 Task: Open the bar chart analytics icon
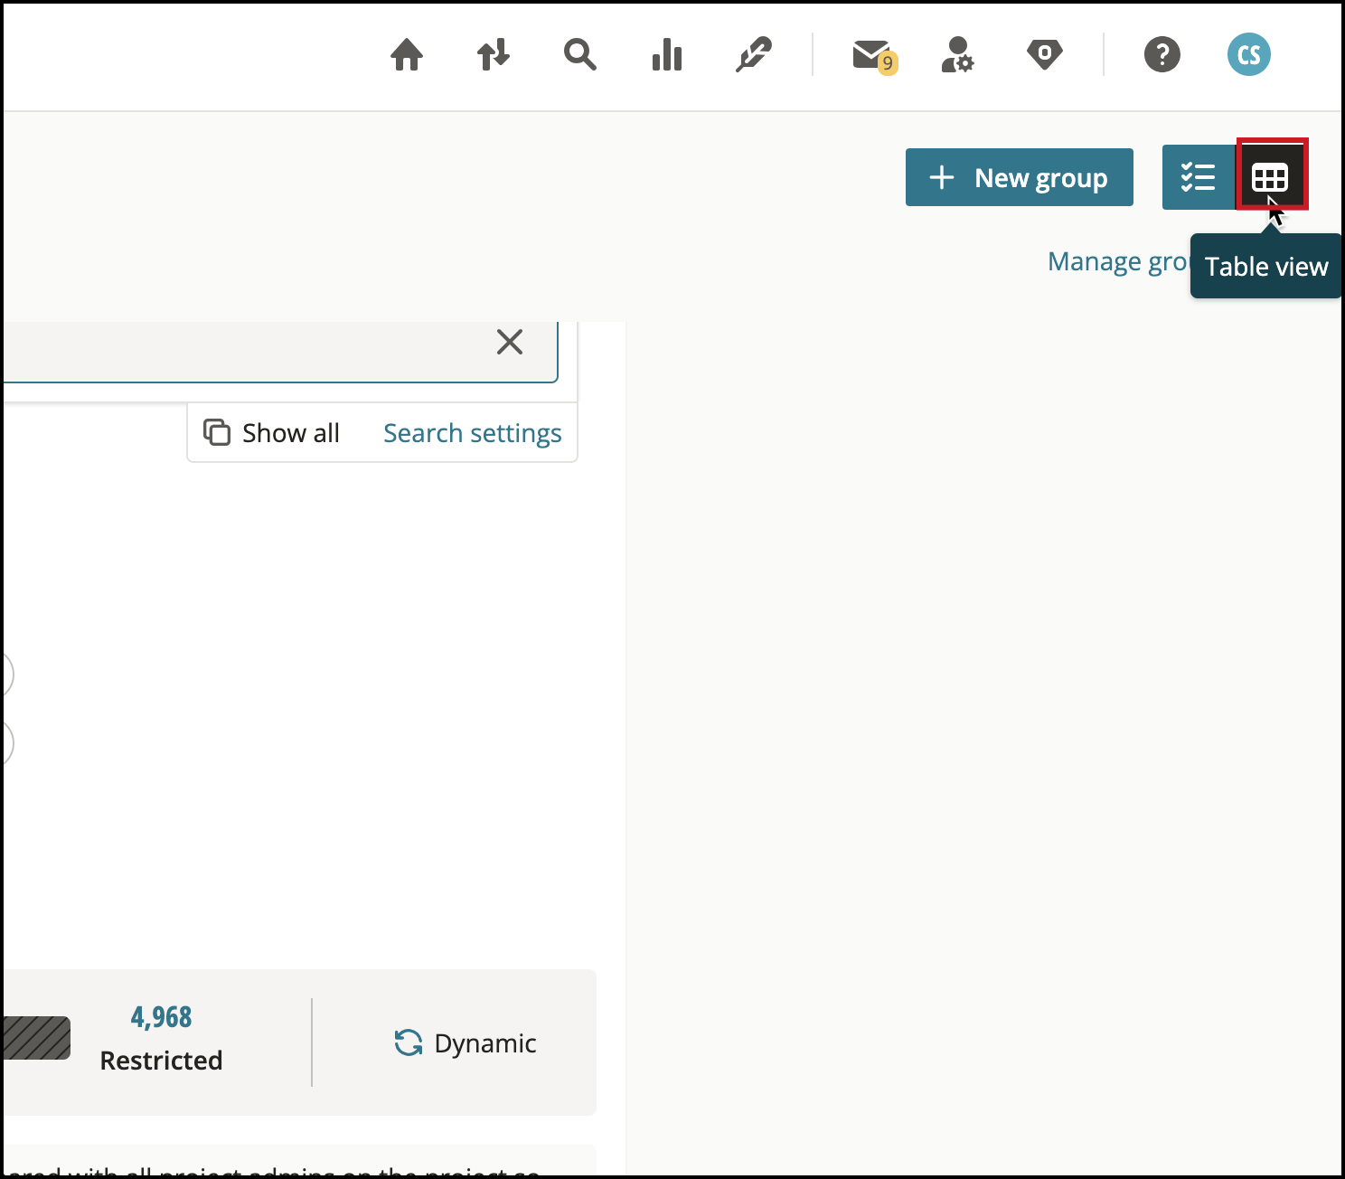point(667,55)
